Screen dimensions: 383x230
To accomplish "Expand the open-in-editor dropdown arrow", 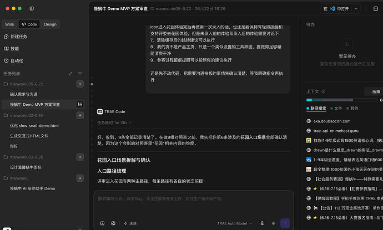I will (356, 9).
